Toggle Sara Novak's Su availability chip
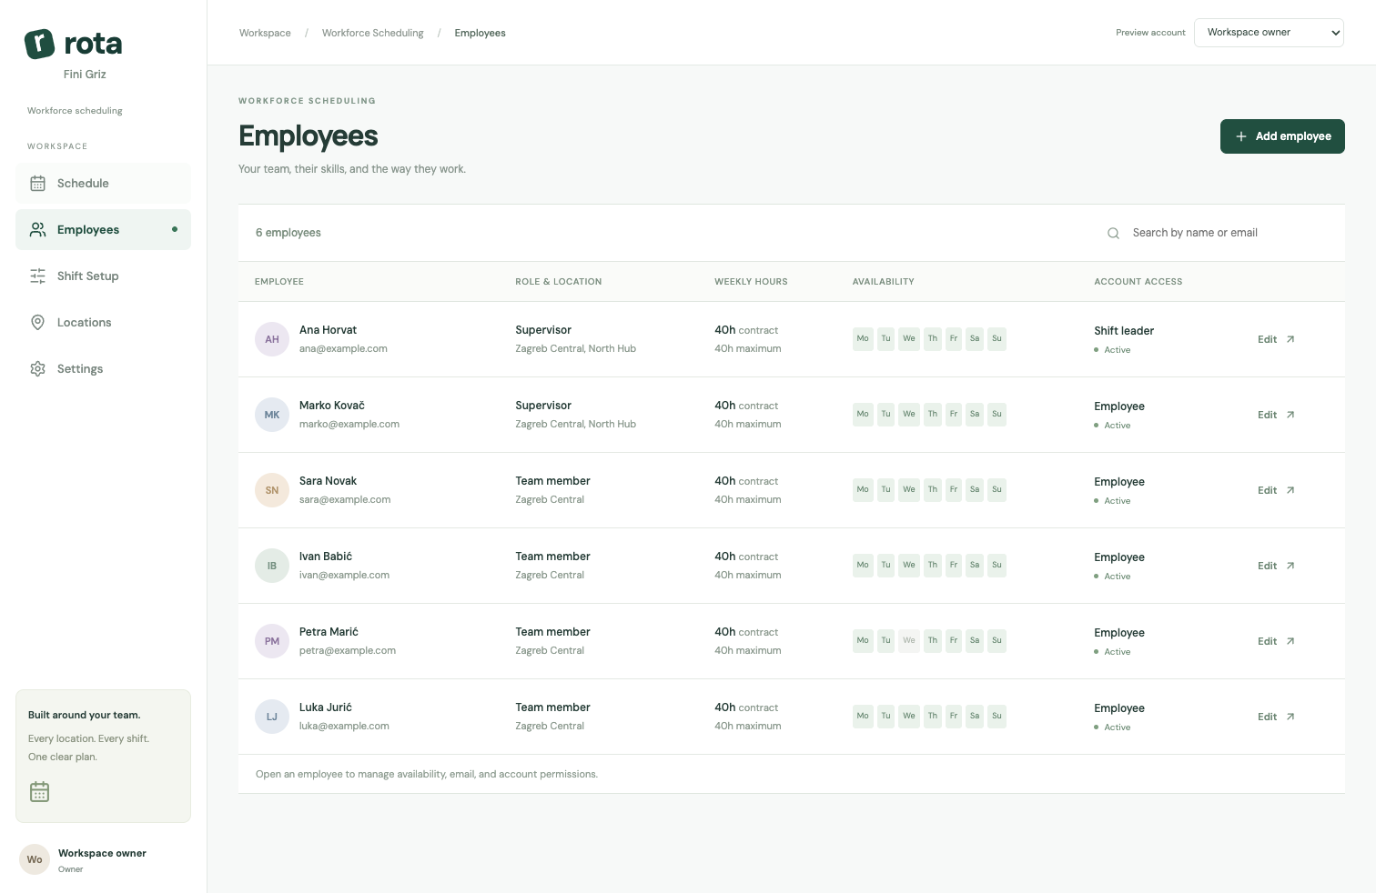This screenshot has height=893, width=1376. (997, 489)
